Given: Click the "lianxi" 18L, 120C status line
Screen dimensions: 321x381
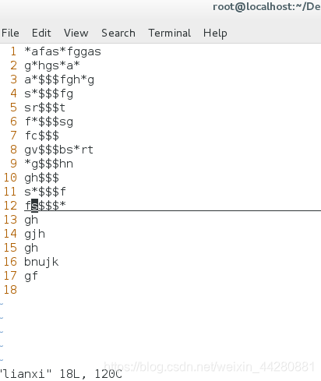Looking at the screenshot, I should (61, 374).
